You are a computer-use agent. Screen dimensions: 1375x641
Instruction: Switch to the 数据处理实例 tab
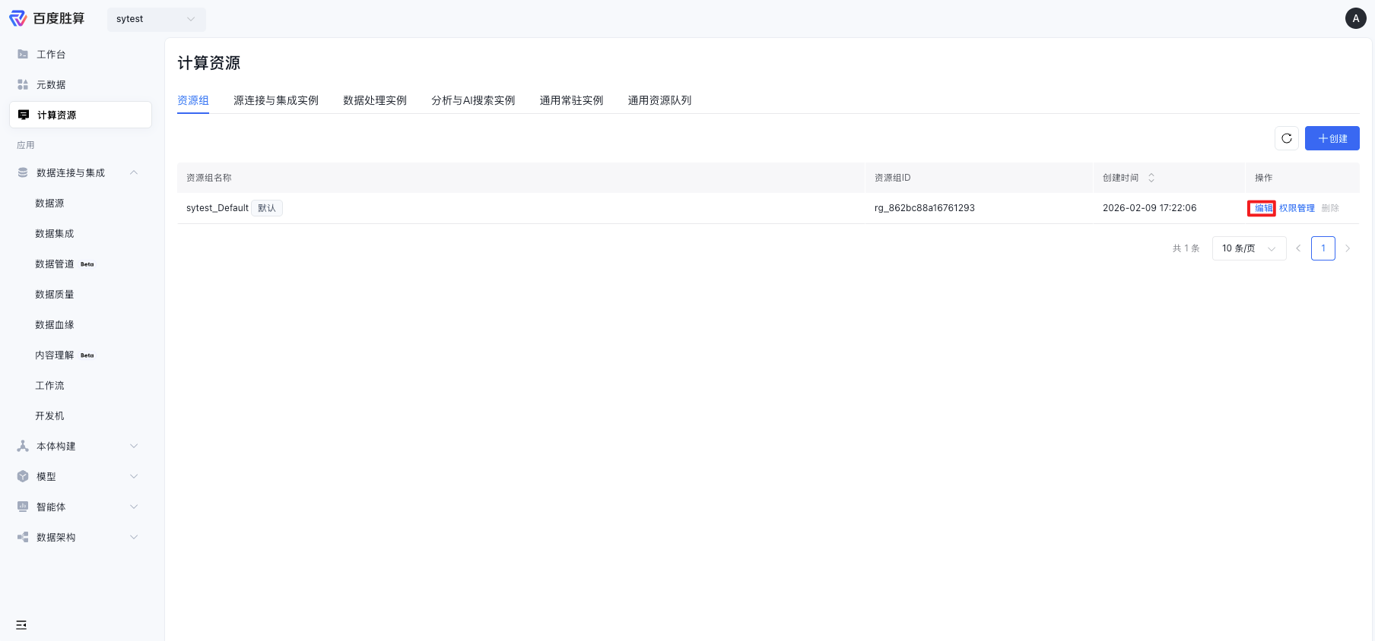pos(375,100)
